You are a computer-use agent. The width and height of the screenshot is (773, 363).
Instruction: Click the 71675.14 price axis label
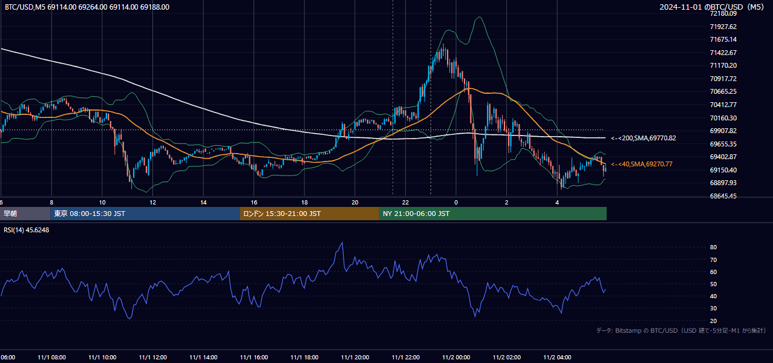coord(723,39)
